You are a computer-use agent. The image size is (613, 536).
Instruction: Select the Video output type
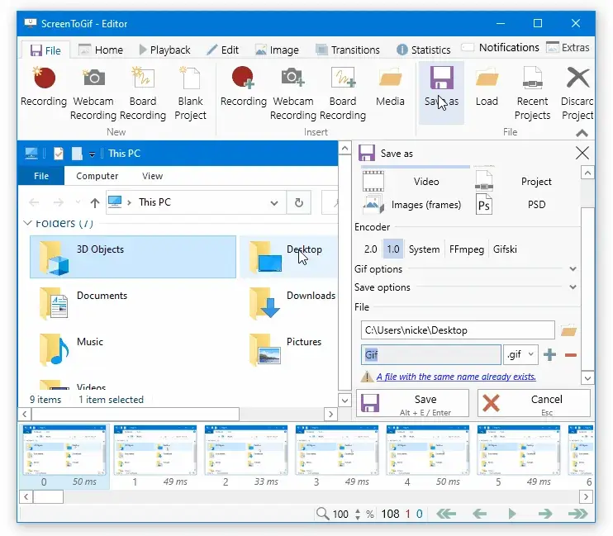click(x=415, y=182)
